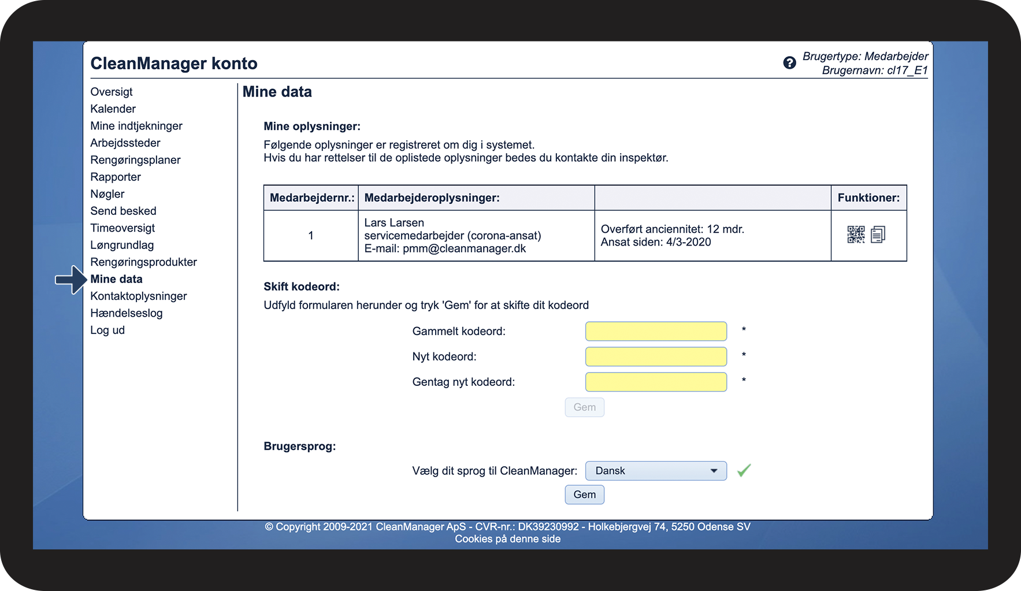The width and height of the screenshot is (1021, 591).
Task: Open Mine indtjekninger page
Action: (x=136, y=126)
